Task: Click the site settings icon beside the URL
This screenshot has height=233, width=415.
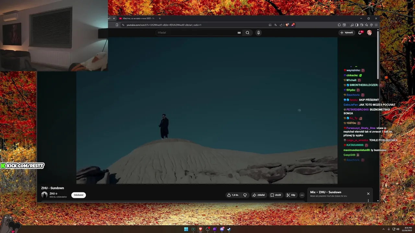Action: pyautogui.click(x=123, y=25)
